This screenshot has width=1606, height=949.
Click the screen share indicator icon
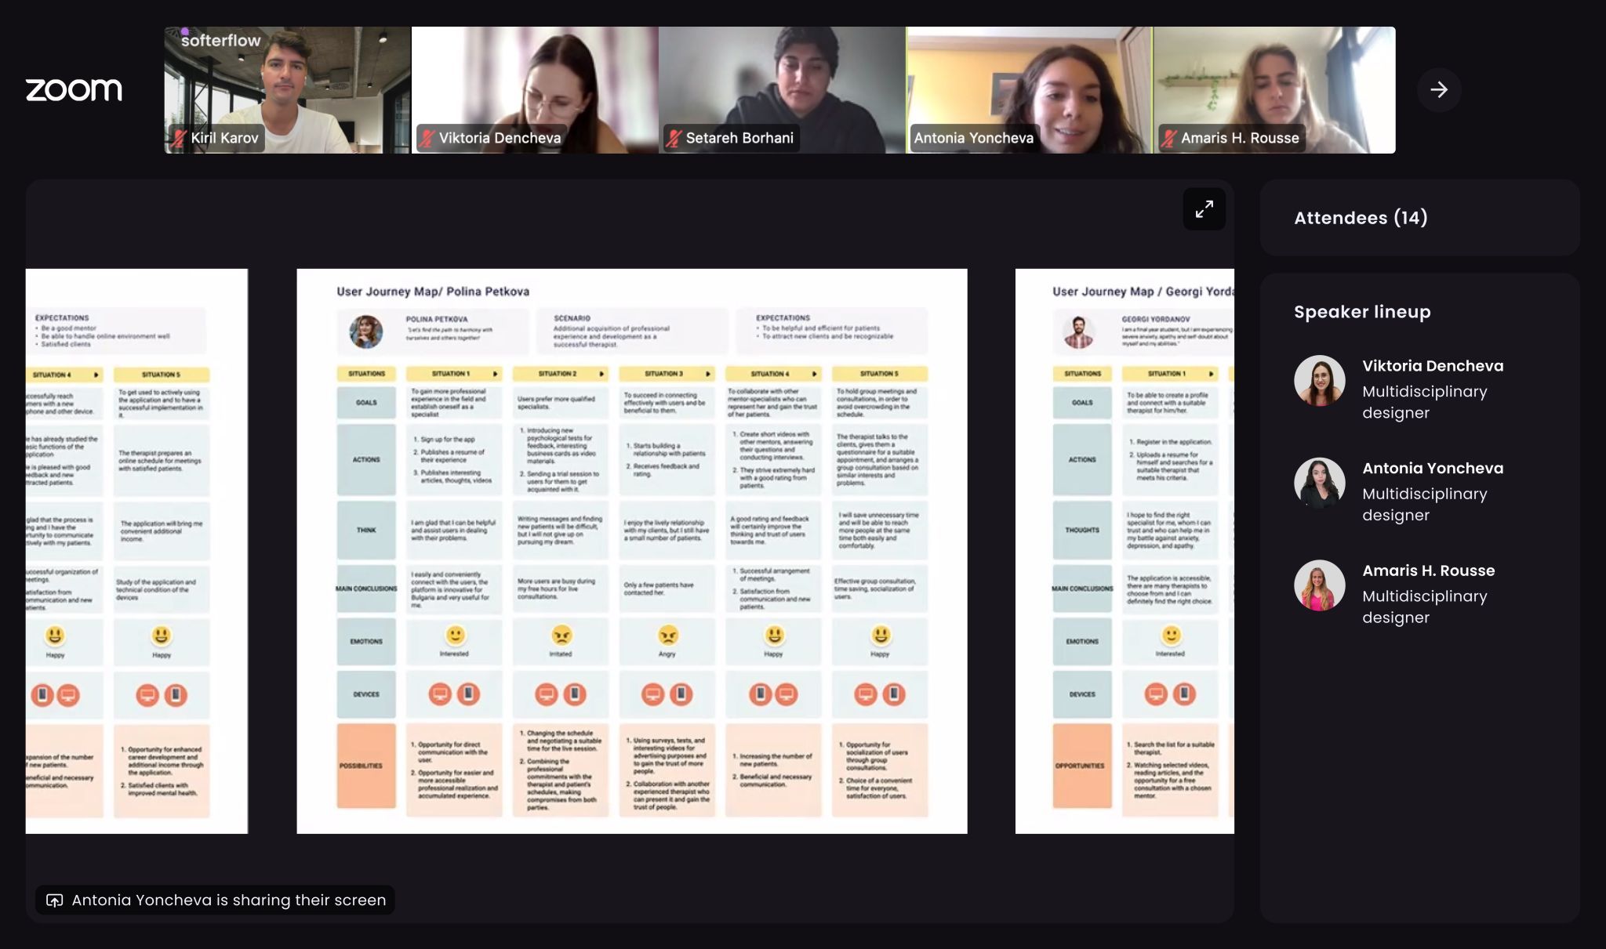click(54, 900)
